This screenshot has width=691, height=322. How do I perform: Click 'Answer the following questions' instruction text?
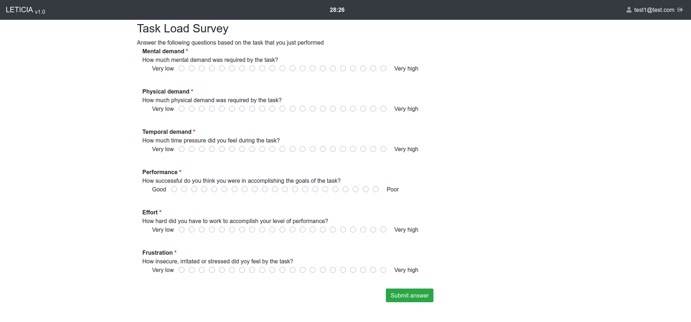tap(230, 42)
